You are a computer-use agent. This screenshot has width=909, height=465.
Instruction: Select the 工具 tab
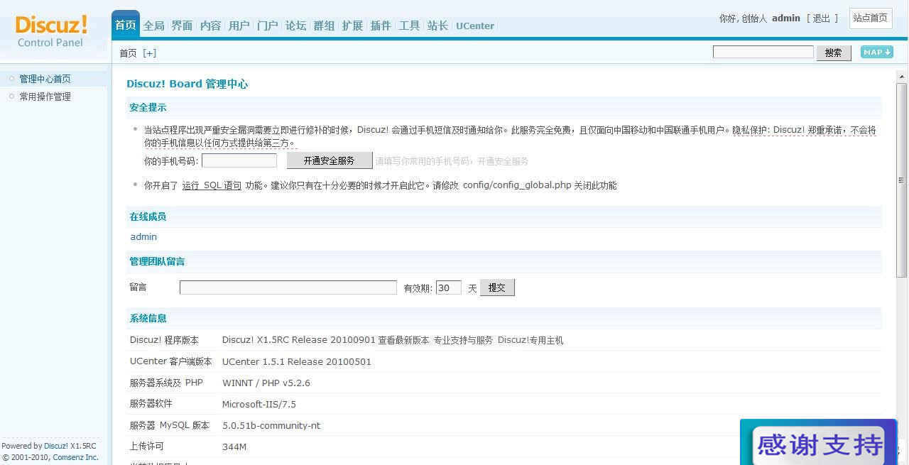pos(410,26)
